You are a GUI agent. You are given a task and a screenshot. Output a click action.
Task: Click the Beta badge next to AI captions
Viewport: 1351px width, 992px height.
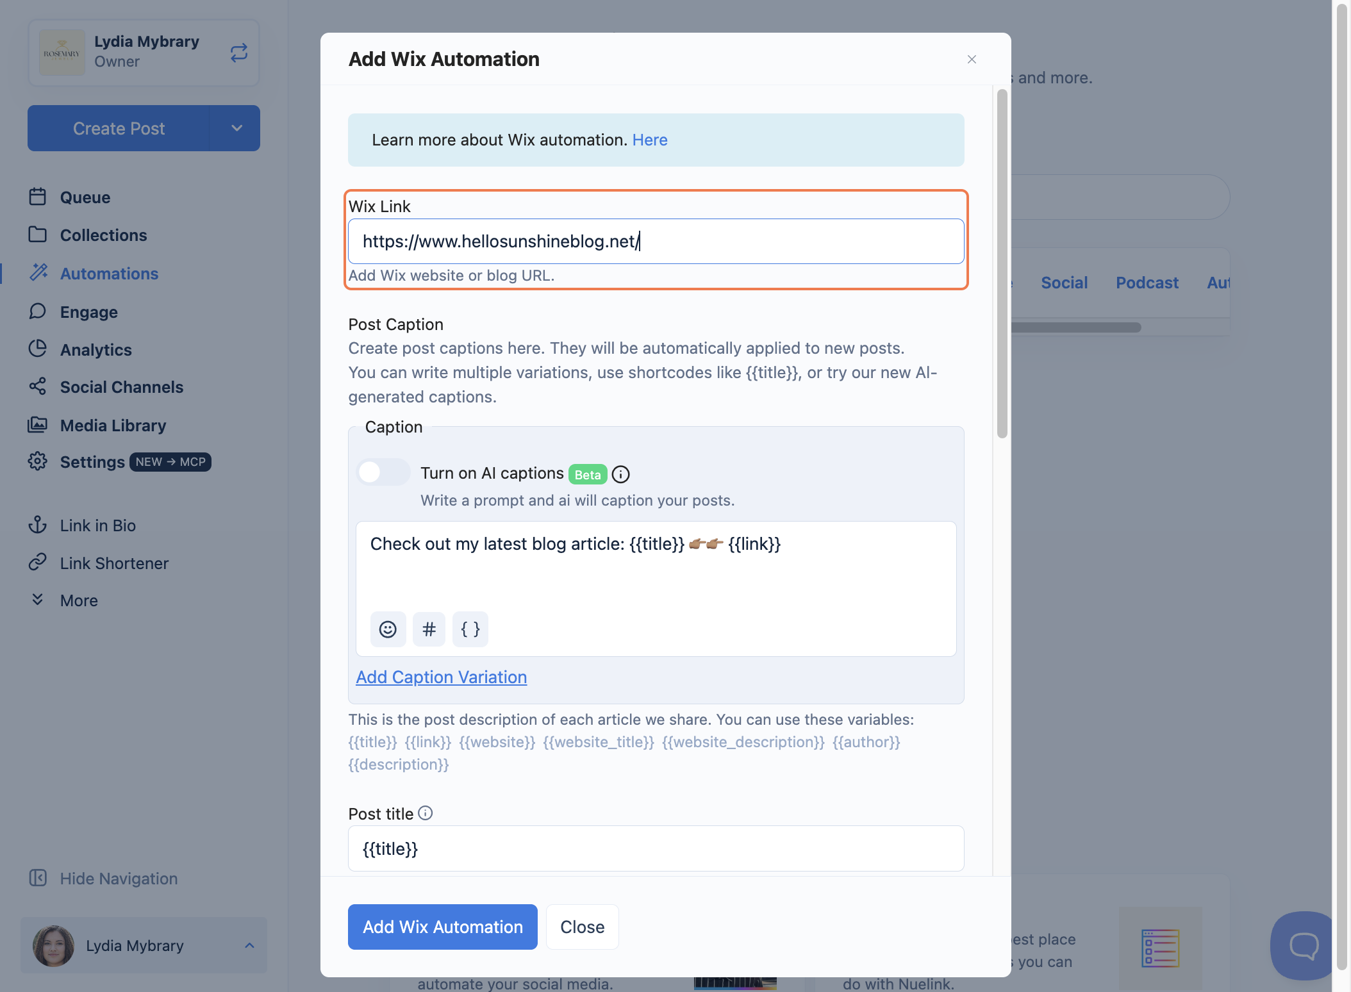click(588, 474)
